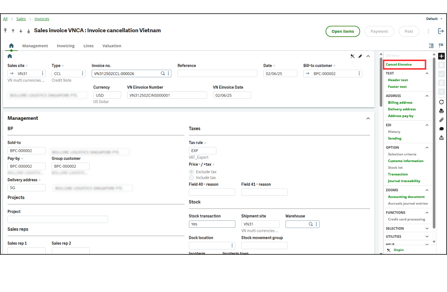Open the Invoice no. field actions dots

point(168,73)
